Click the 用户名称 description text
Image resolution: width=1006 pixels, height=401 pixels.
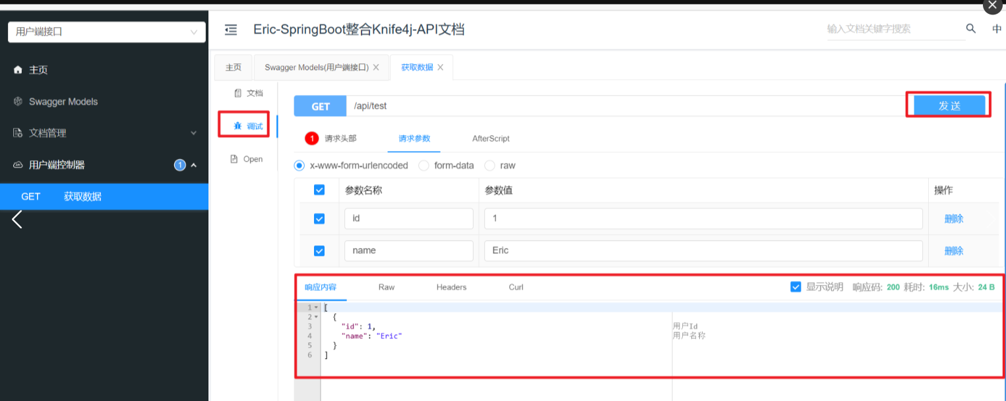689,336
